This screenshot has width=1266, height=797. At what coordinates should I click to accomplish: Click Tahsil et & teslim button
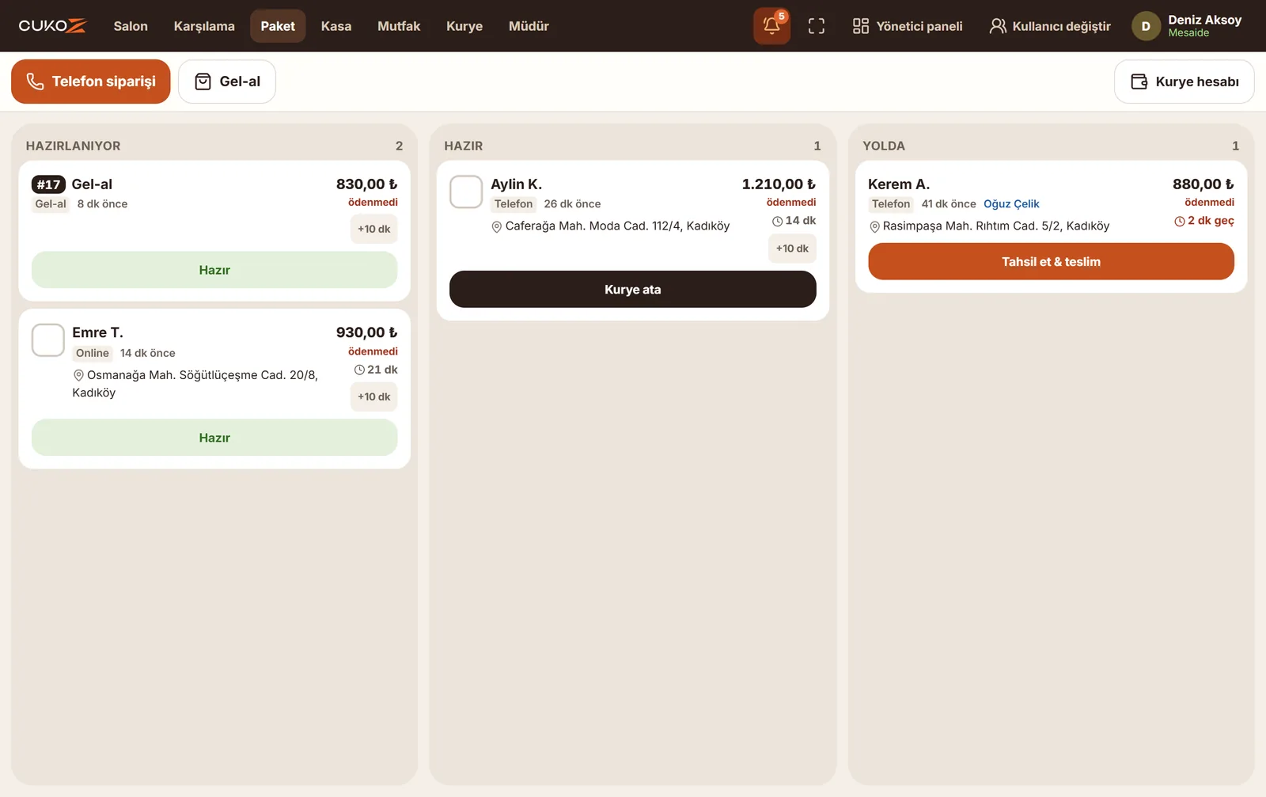(x=1051, y=261)
